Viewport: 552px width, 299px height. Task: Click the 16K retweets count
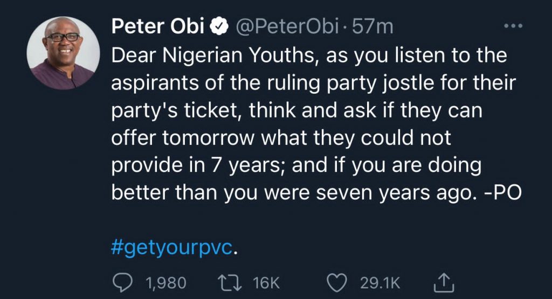[266, 283]
